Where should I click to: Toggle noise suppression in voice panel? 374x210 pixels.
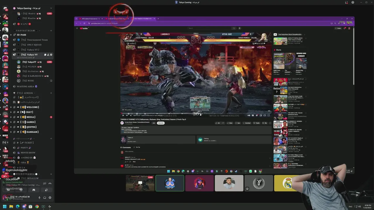(x=45, y=183)
